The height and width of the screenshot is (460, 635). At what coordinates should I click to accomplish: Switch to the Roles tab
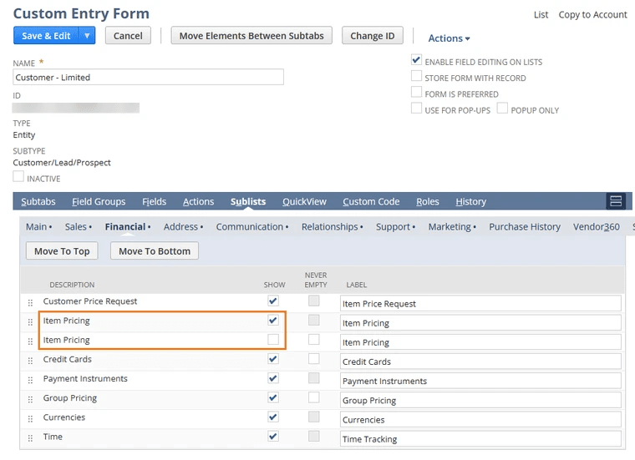coord(427,201)
